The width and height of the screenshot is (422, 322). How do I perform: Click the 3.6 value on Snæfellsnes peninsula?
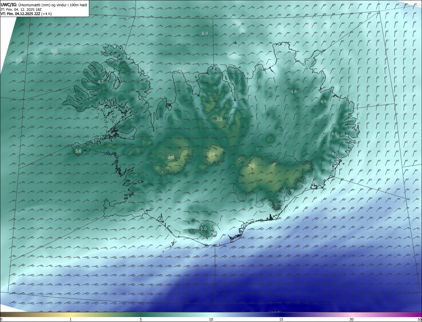click(x=78, y=151)
